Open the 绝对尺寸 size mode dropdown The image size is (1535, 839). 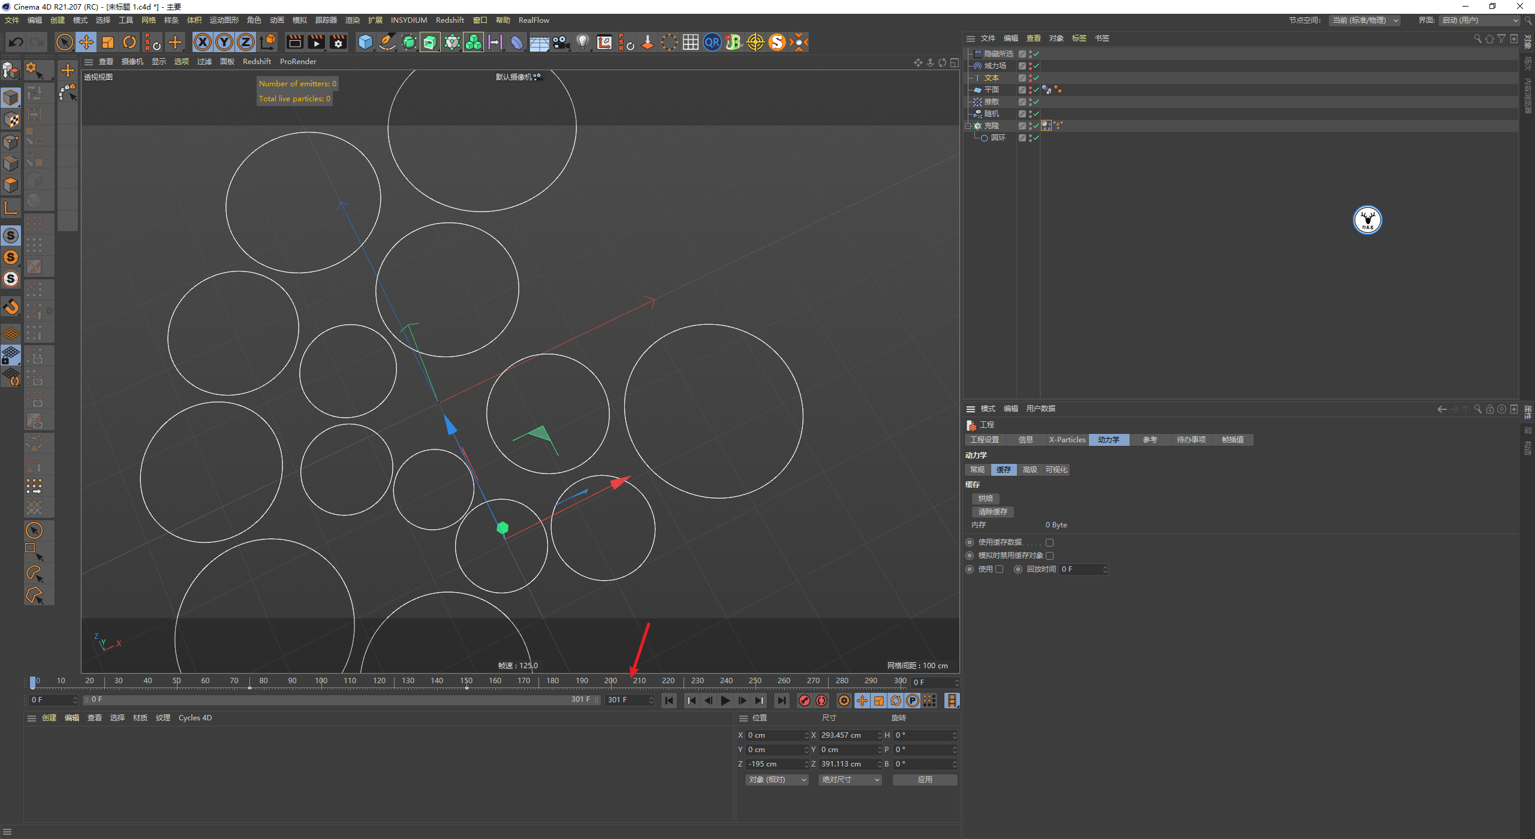click(850, 780)
